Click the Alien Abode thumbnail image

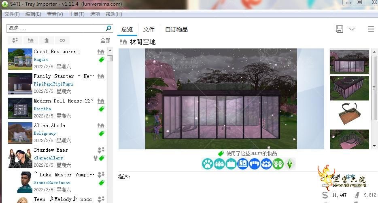pos(20,133)
